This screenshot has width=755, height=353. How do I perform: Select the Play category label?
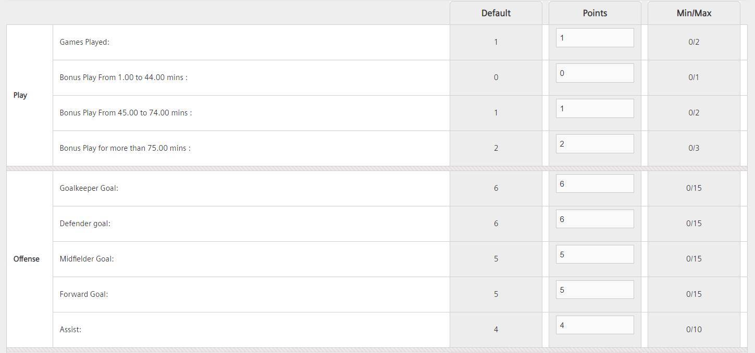20,96
